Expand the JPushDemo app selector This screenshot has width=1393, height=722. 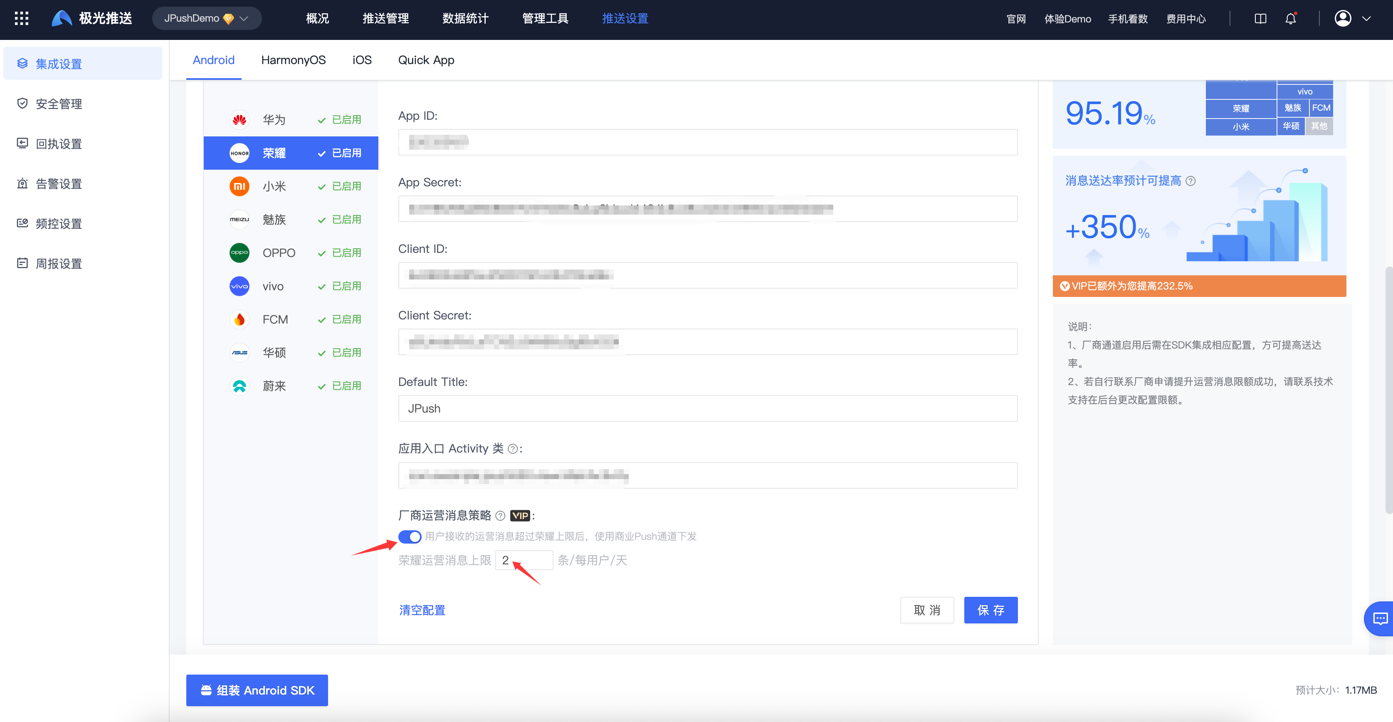(x=207, y=18)
